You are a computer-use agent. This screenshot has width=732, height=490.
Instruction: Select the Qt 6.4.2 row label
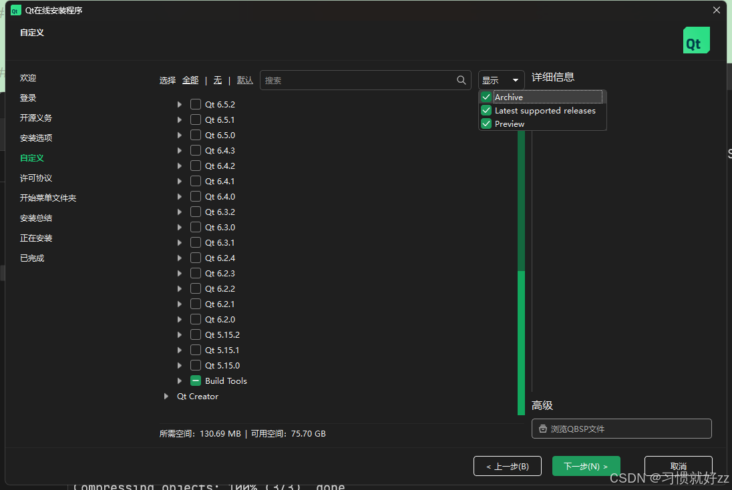tap(220, 166)
